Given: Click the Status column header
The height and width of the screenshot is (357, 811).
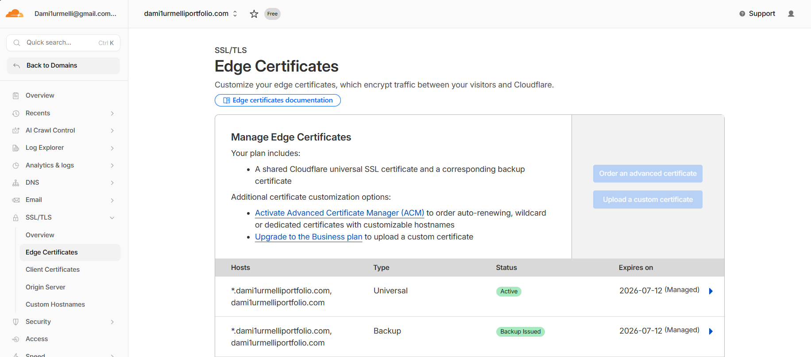Looking at the screenshot, I should pos(506,268).
